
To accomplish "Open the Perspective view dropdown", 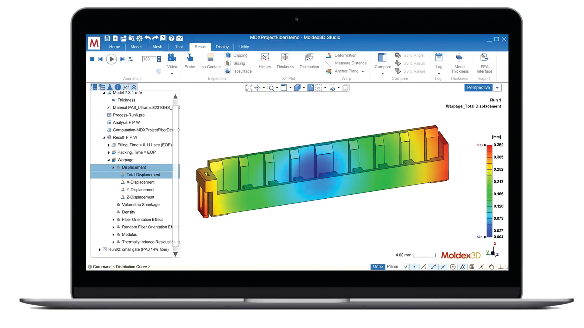I will [497, 87].
